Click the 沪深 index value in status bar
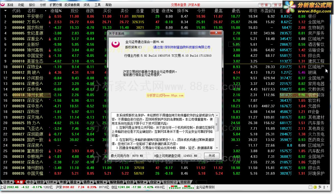The width and height of the screenshot is (334, 194). (68, 187)
